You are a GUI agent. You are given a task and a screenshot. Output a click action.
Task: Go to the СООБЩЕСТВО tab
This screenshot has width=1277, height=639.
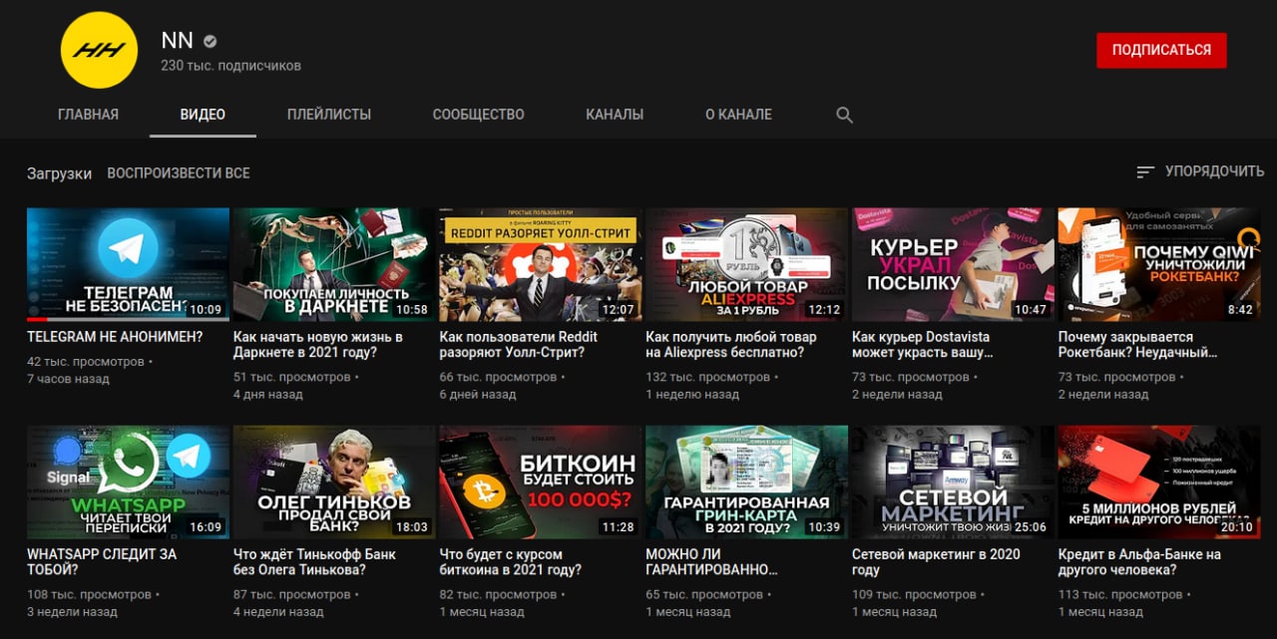(479, 115)
